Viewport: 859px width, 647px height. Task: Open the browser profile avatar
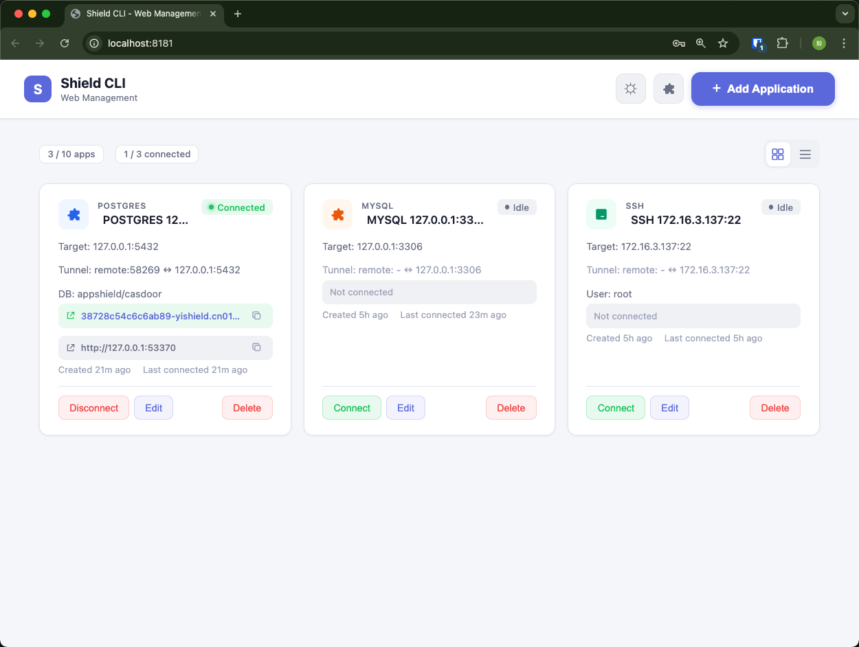819,43
